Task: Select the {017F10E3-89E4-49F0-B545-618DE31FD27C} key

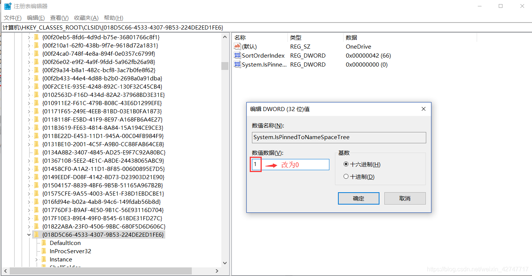Action: point(102,218)
